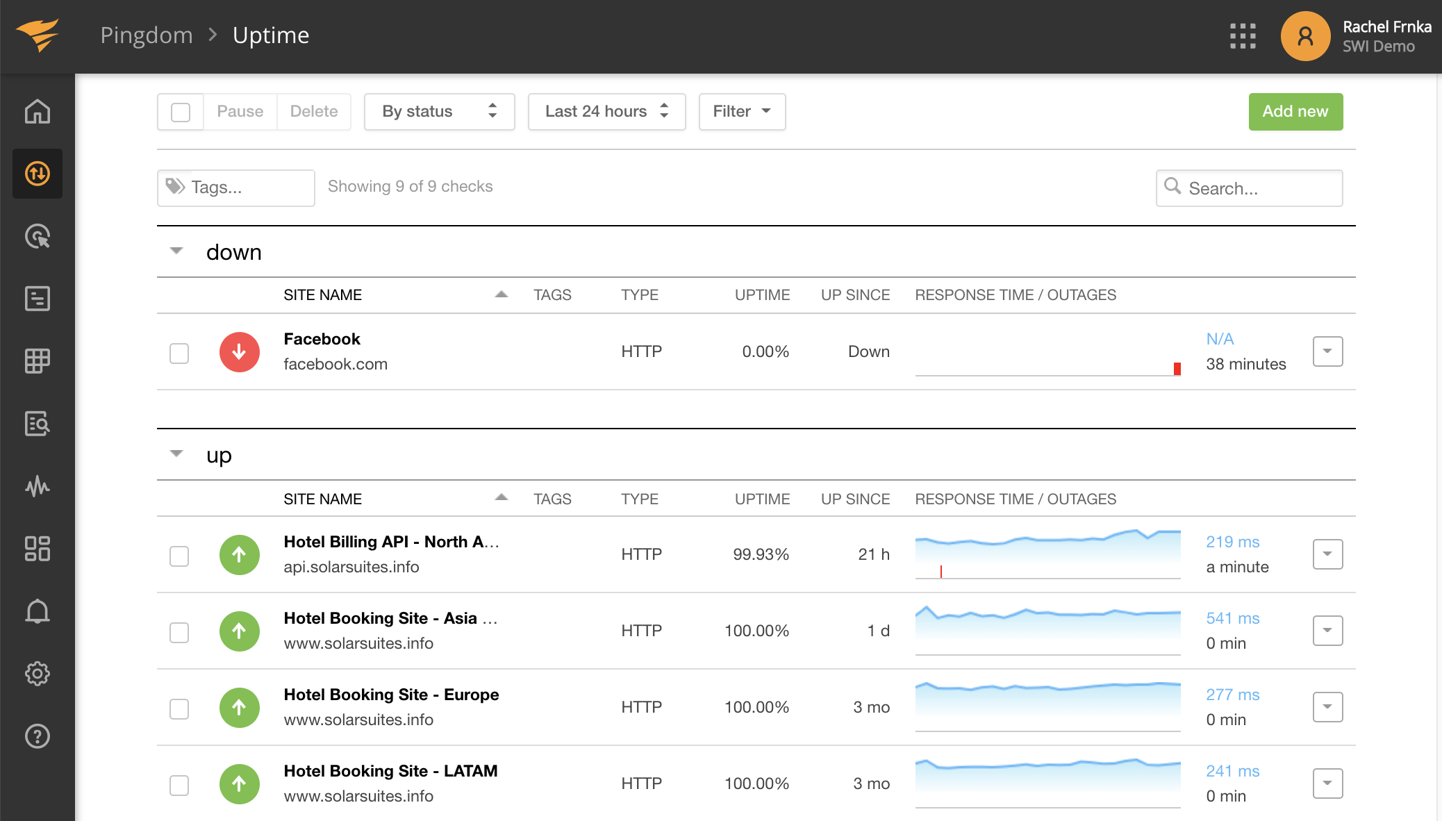The height and width of the screenshot is (821, 1442).
Task: Open the Last 24 hours dropdown
Action: click(x=606, y=111)
